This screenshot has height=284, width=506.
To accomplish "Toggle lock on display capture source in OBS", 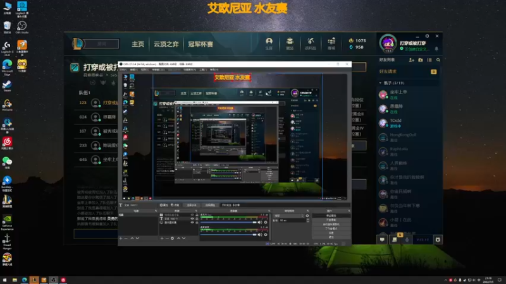I will [x=197, y=223].
